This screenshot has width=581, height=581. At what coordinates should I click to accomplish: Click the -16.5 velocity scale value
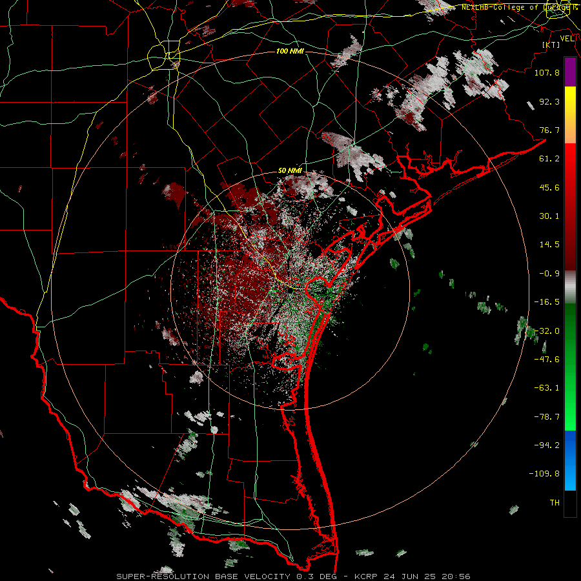click(547, 301)
